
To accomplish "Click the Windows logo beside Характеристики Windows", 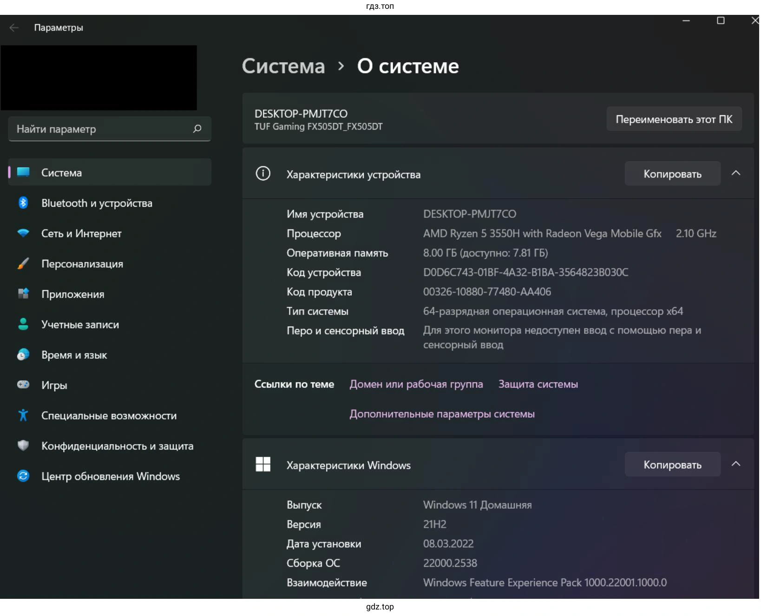I will point(263,465).
